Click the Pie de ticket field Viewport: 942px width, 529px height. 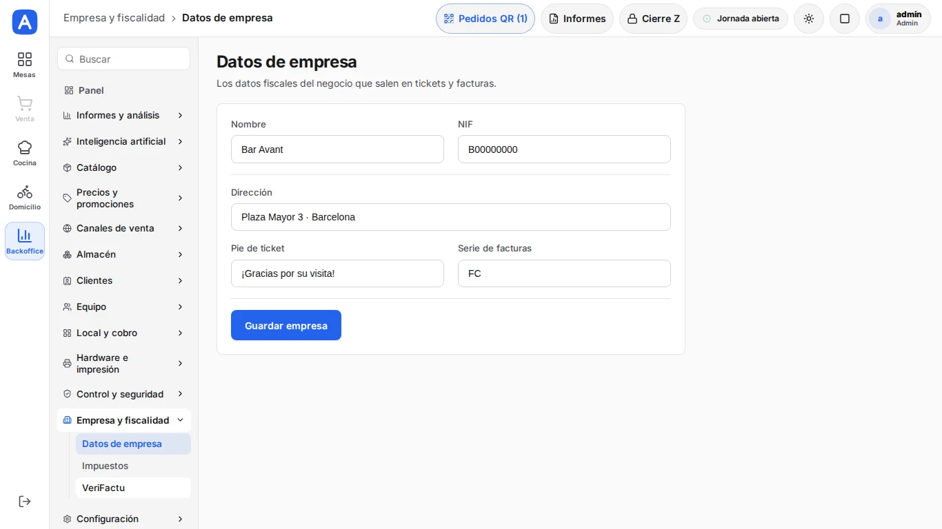[x=337, y=273]
